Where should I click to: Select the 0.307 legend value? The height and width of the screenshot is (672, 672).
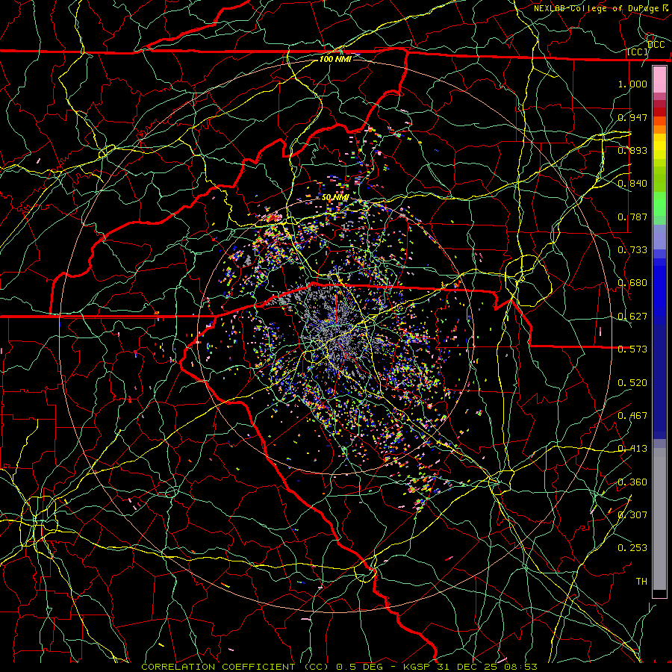coord(632,514)
